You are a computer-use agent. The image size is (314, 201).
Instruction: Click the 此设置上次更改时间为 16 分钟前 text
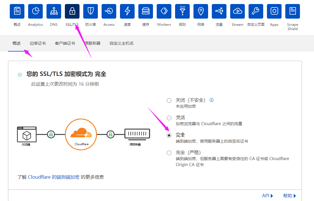click(x=65, y=84)
